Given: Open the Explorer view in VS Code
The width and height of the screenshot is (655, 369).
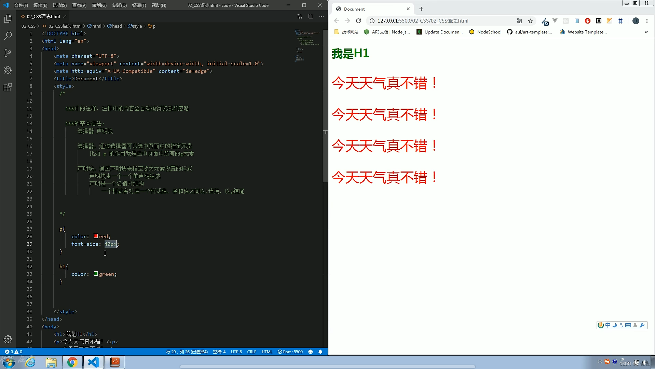Looking at the screenshot, I should pos(8,19).
